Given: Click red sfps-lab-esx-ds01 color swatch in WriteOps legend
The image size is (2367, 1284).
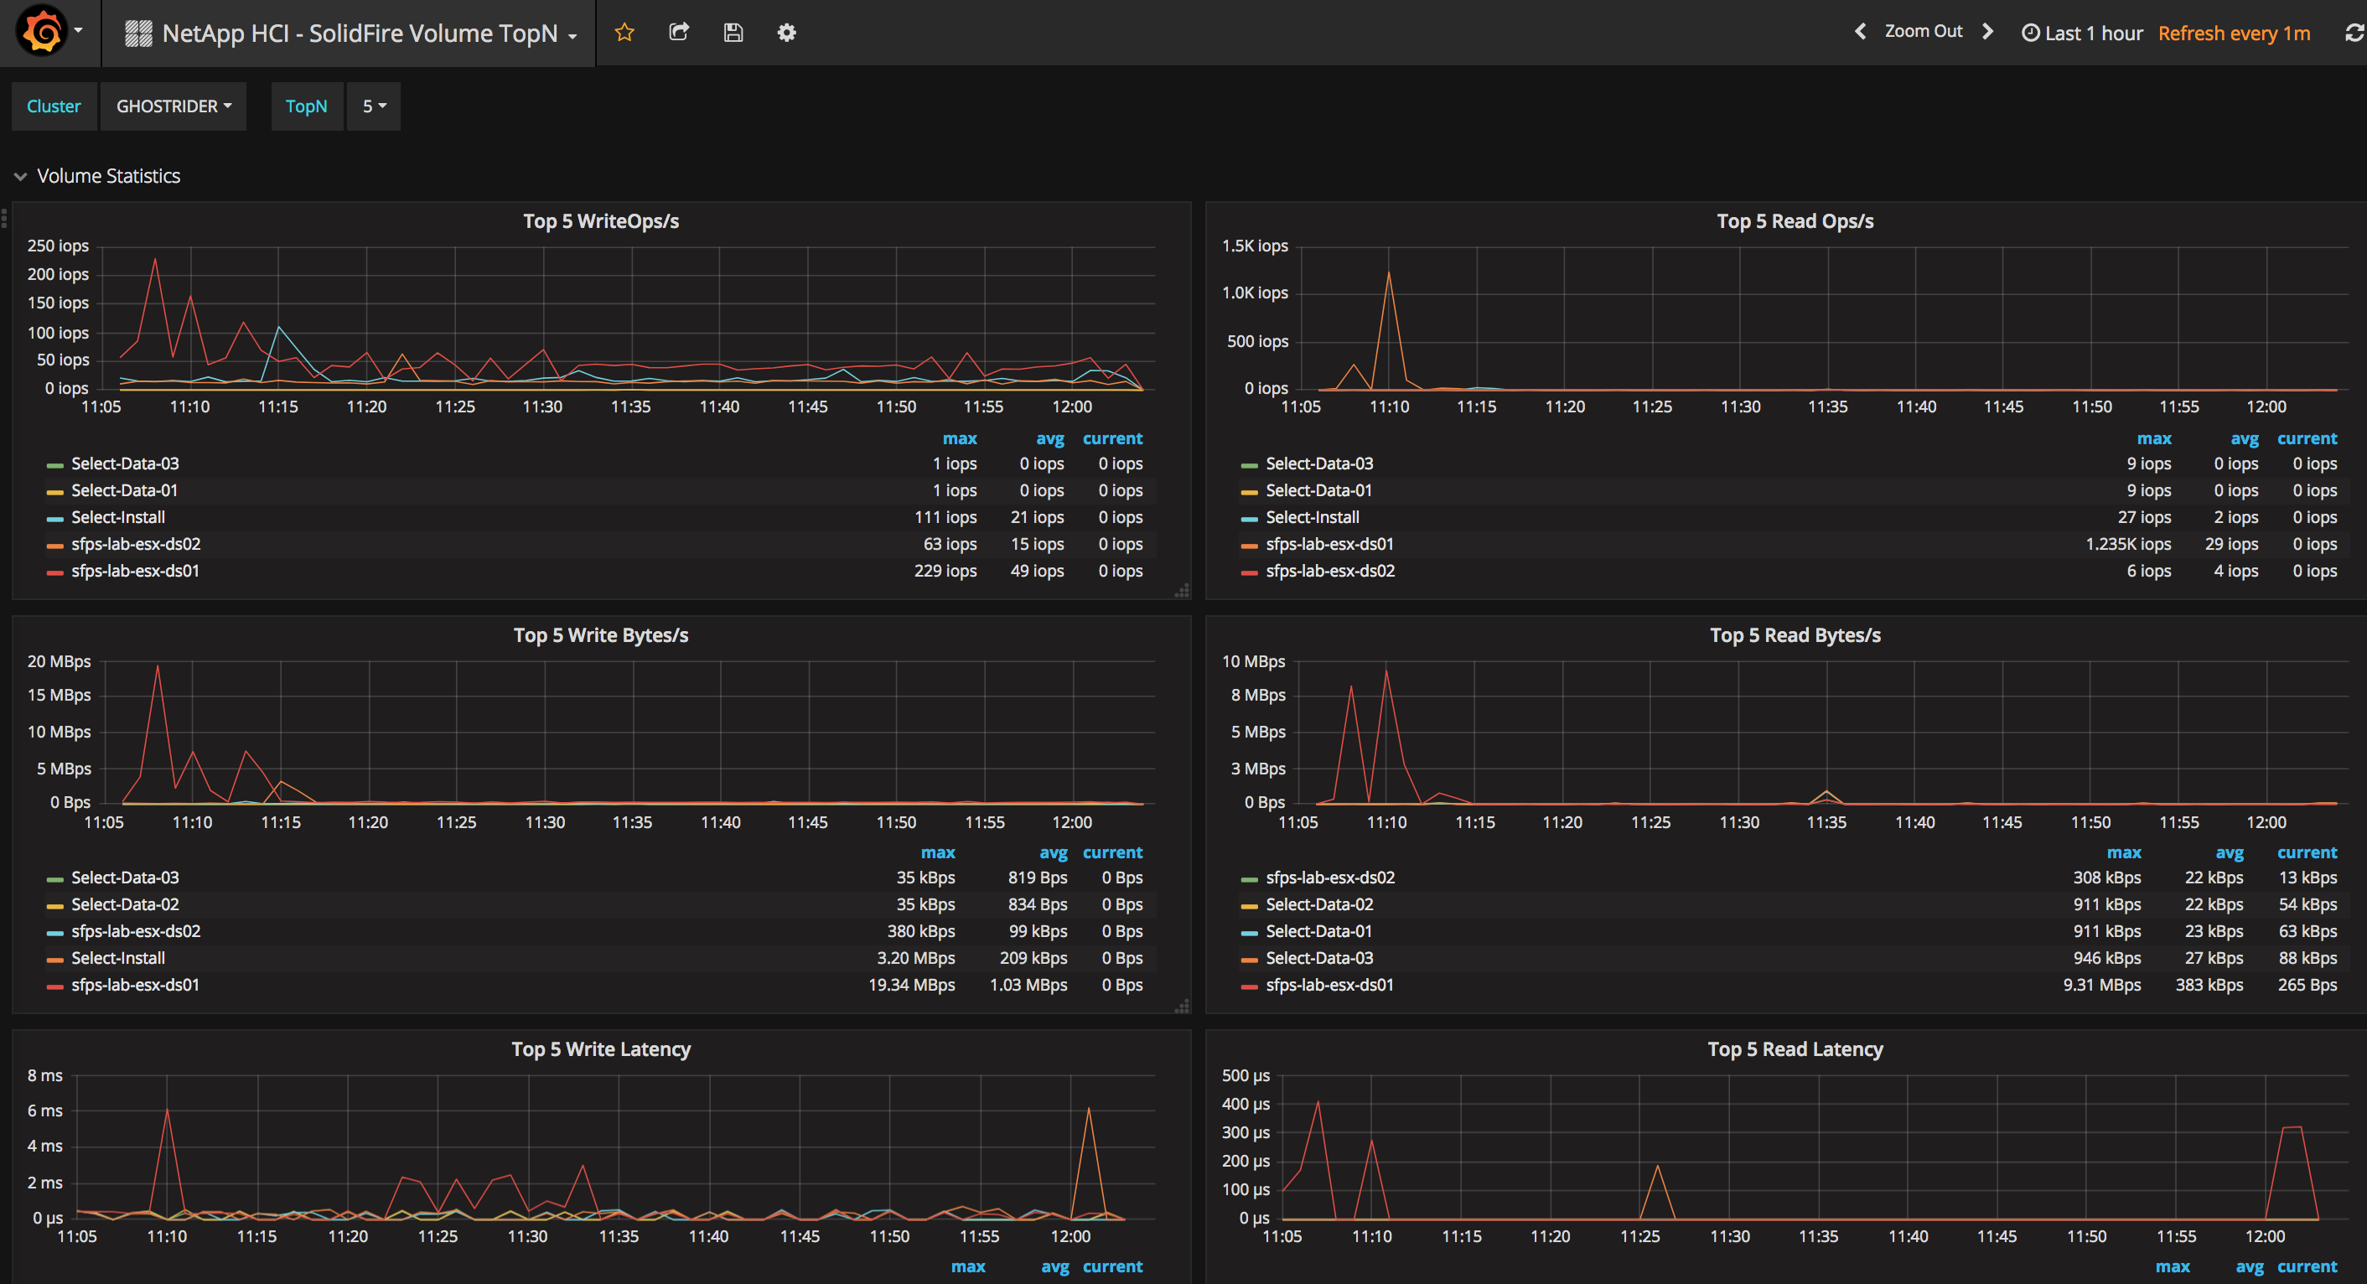Looking at the screenshot, I should coord(55,572).
